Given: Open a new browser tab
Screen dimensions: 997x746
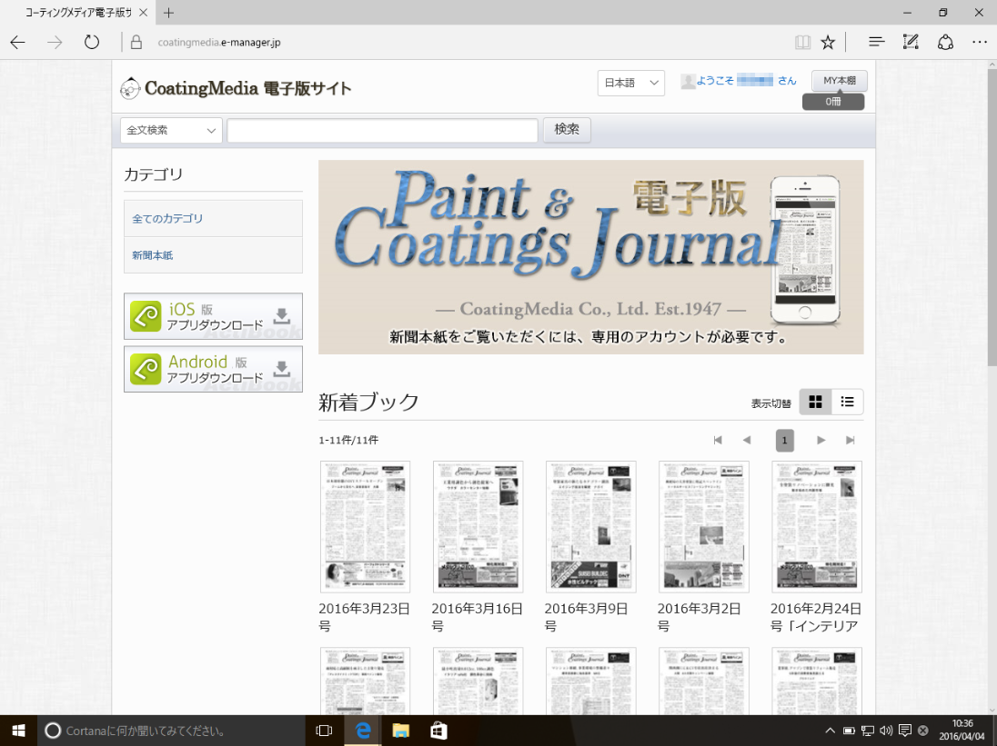Looking at the screenshot, I should pyautogui.click(x=168, y=13).
